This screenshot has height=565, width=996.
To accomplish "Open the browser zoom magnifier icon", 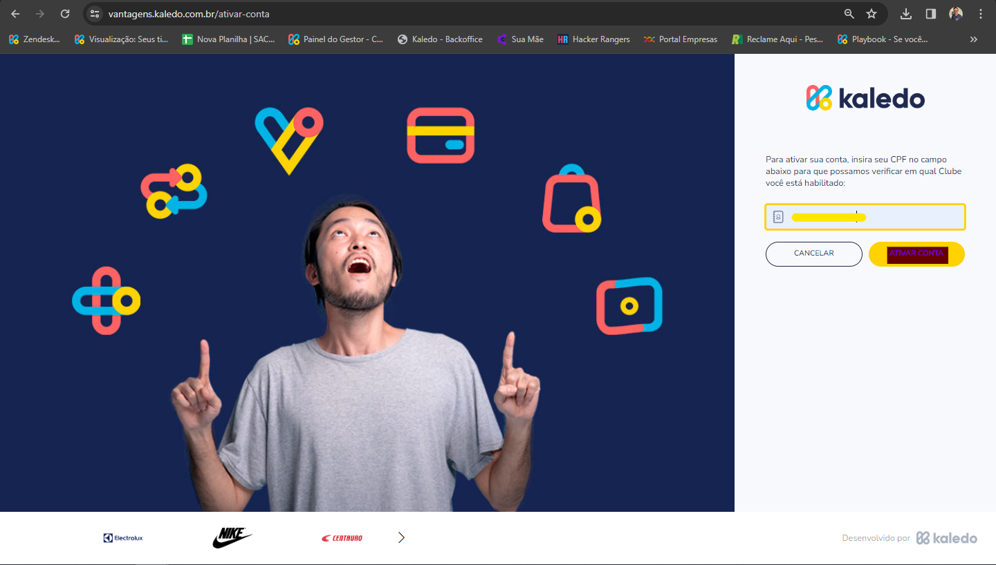I will pos(849,14).
